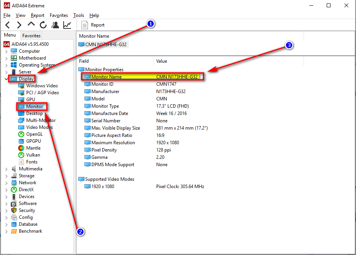Open the File menu
The width and height of the screenshot is (356, 255).
pyautogui.click(x=7, y=15)
